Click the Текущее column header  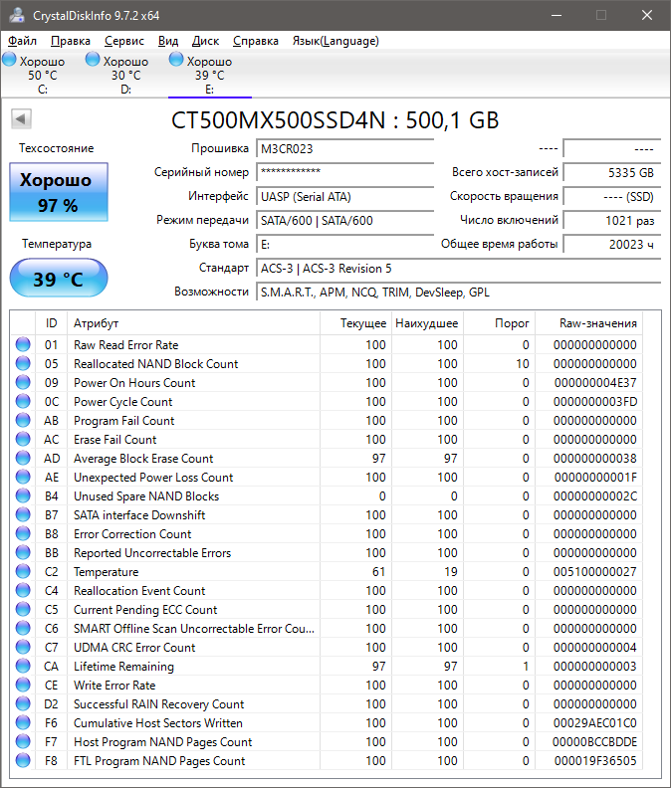coord(356,323)
